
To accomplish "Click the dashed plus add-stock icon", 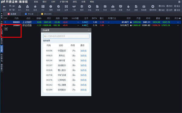I will (x=6, y=29).
